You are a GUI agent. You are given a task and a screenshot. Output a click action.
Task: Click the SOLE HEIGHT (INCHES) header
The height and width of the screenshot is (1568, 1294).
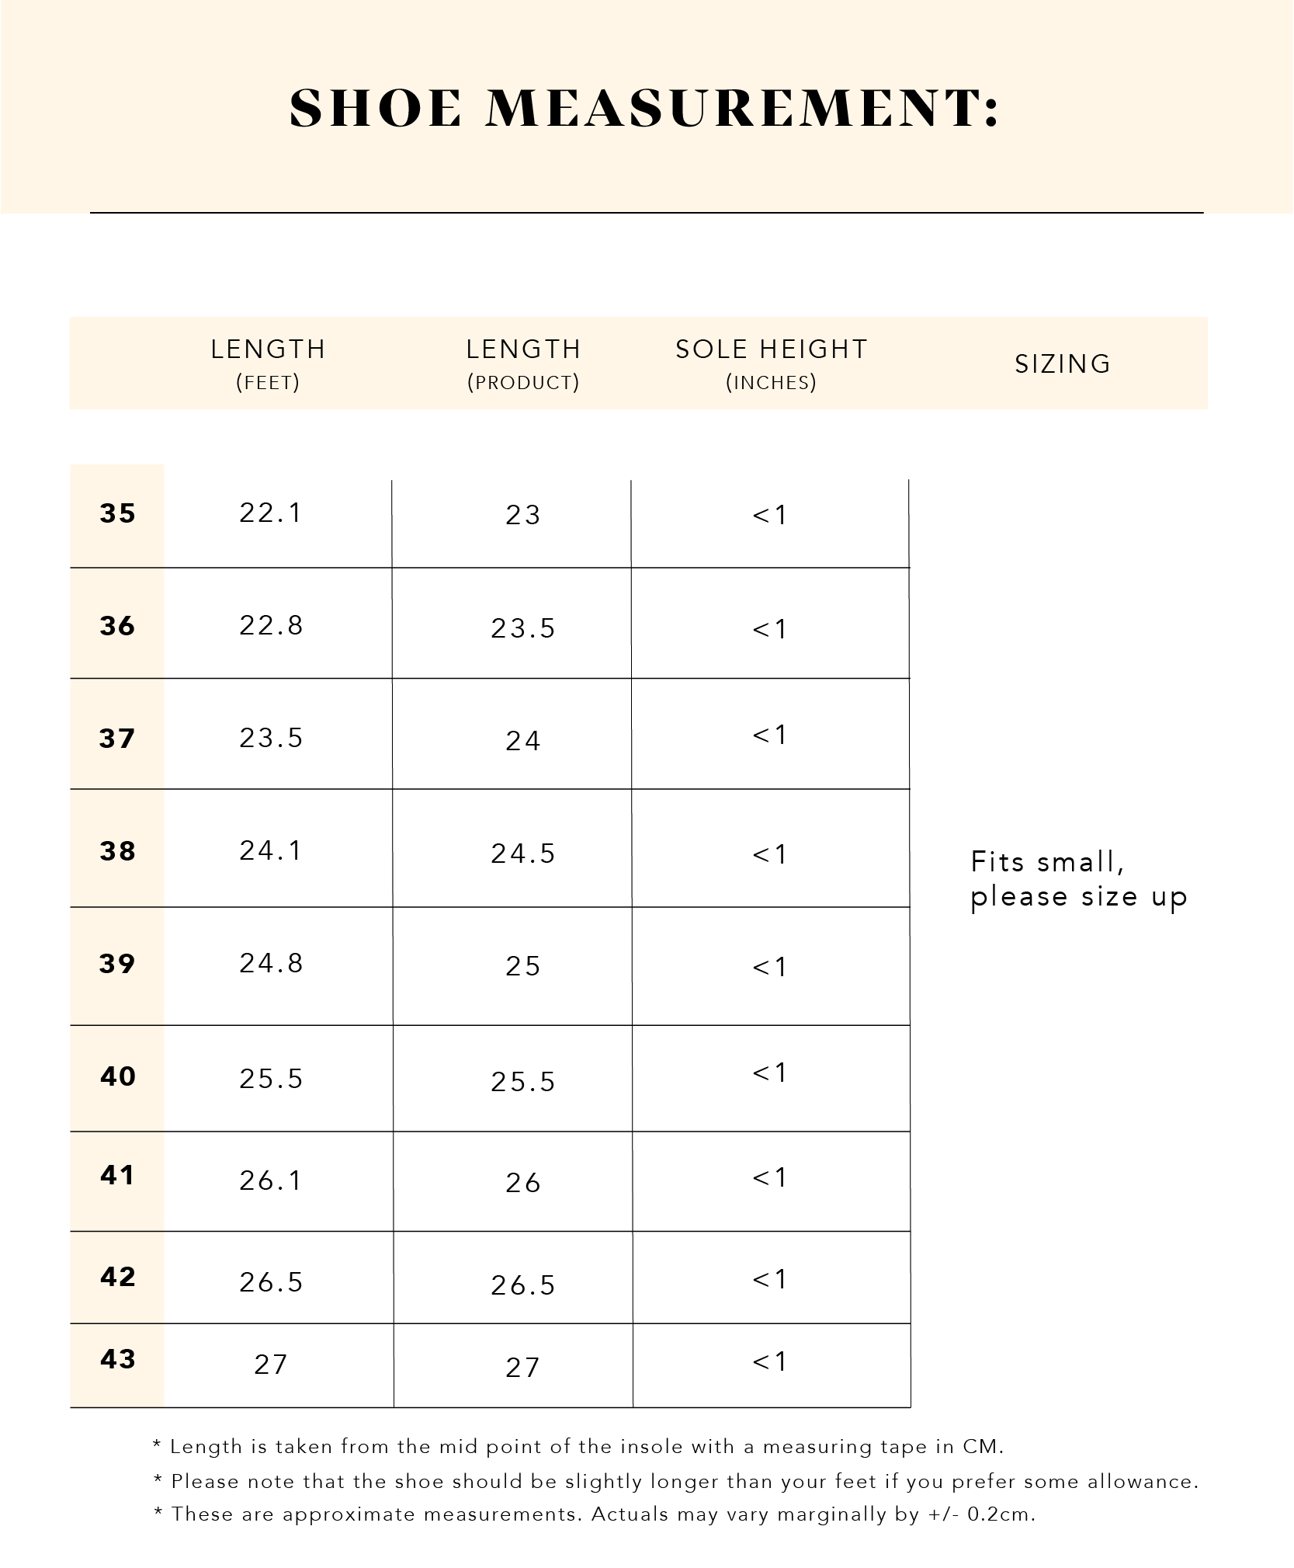pos(771,363)
